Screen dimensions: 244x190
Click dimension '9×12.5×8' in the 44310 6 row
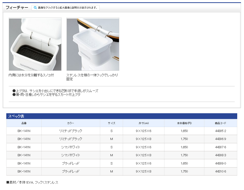coord(144,171)
